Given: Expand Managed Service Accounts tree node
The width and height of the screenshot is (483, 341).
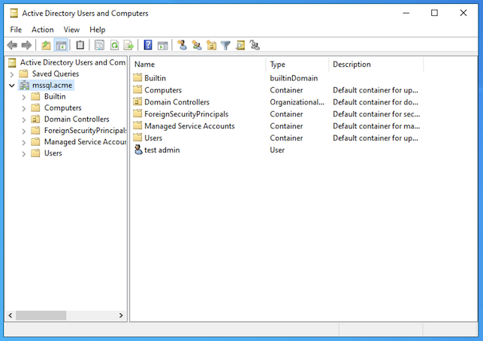Looking at the screenshot, I should [24, 142].
